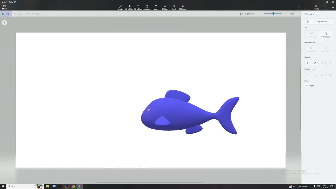
Task: Open the three-dot more options menu
Action: pos(298,14)
